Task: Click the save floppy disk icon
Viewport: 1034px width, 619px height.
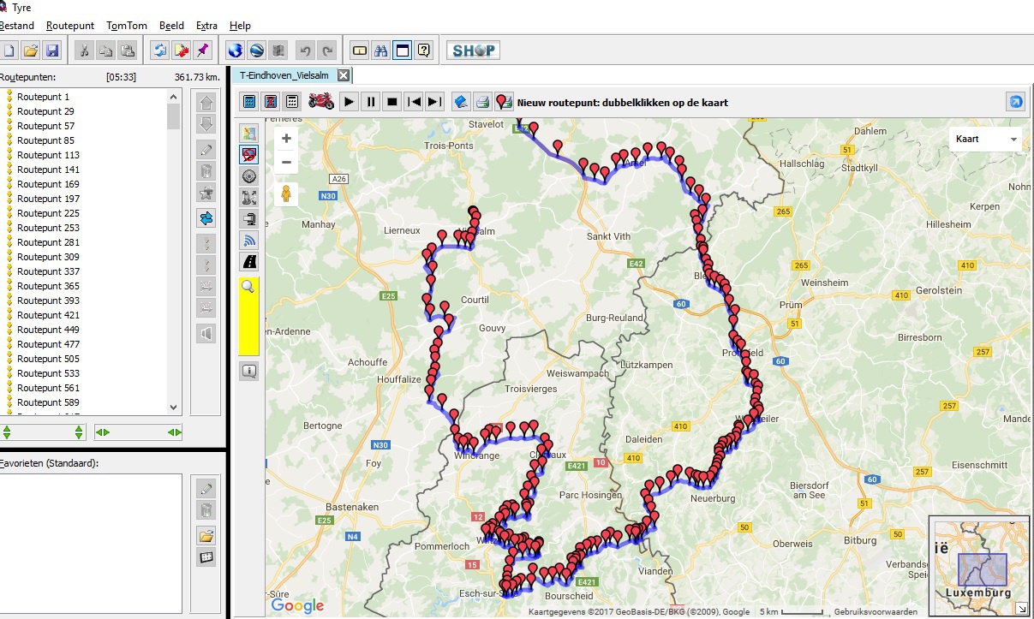Action: pyautogui.click(x=51, y=51)
